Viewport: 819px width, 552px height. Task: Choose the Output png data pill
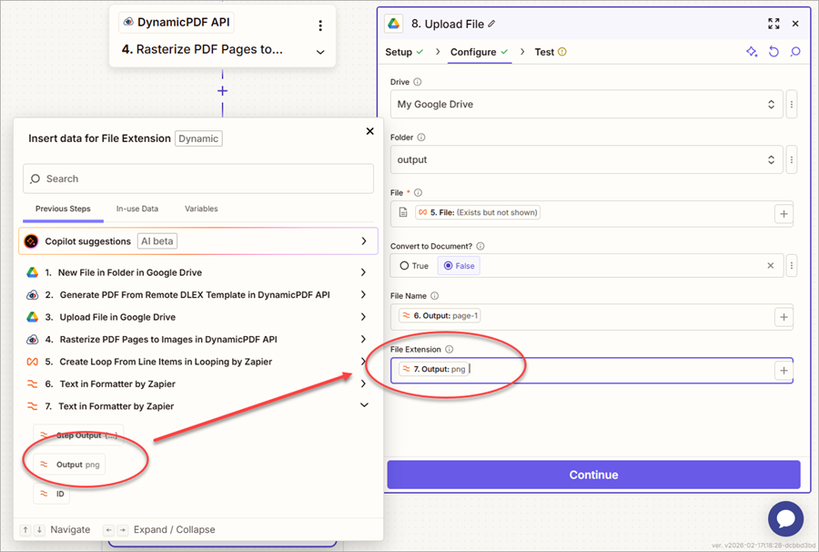(x=69, y=465)
